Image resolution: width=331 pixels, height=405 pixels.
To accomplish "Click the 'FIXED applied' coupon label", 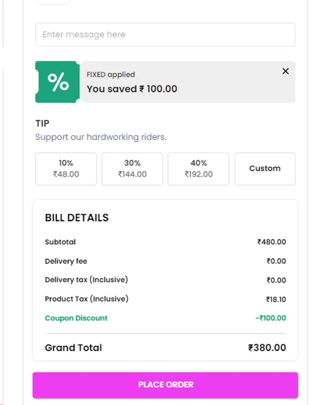I will click(110, 74).
